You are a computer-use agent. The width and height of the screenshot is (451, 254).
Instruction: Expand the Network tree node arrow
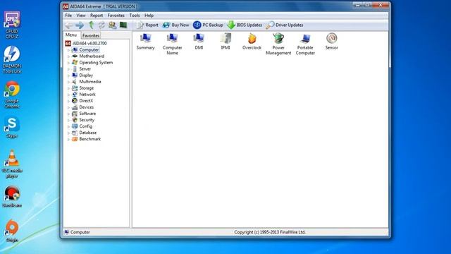69,95
